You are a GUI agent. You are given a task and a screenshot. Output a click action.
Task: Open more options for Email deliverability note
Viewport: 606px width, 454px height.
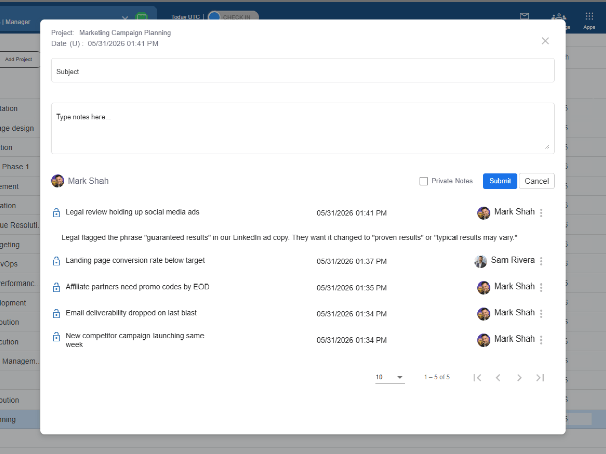(541, 314)
